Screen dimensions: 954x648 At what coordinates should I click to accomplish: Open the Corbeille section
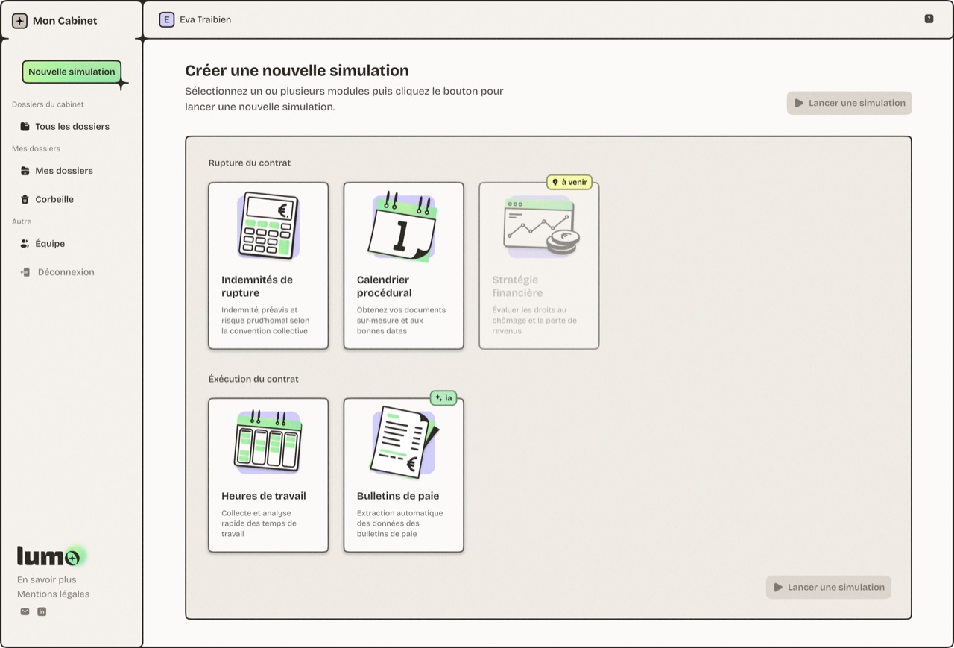coord(54,199)
